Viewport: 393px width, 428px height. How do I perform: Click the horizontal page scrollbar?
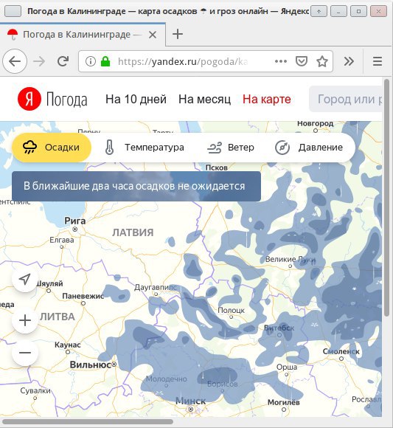click(x=87, y=422)
